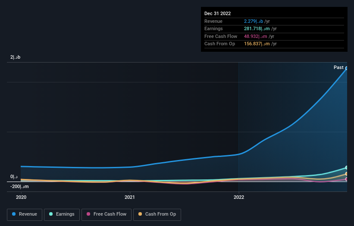Click the top y-axis label 2 billion
This screenshot has height=226, width=354.
point(16,57)
